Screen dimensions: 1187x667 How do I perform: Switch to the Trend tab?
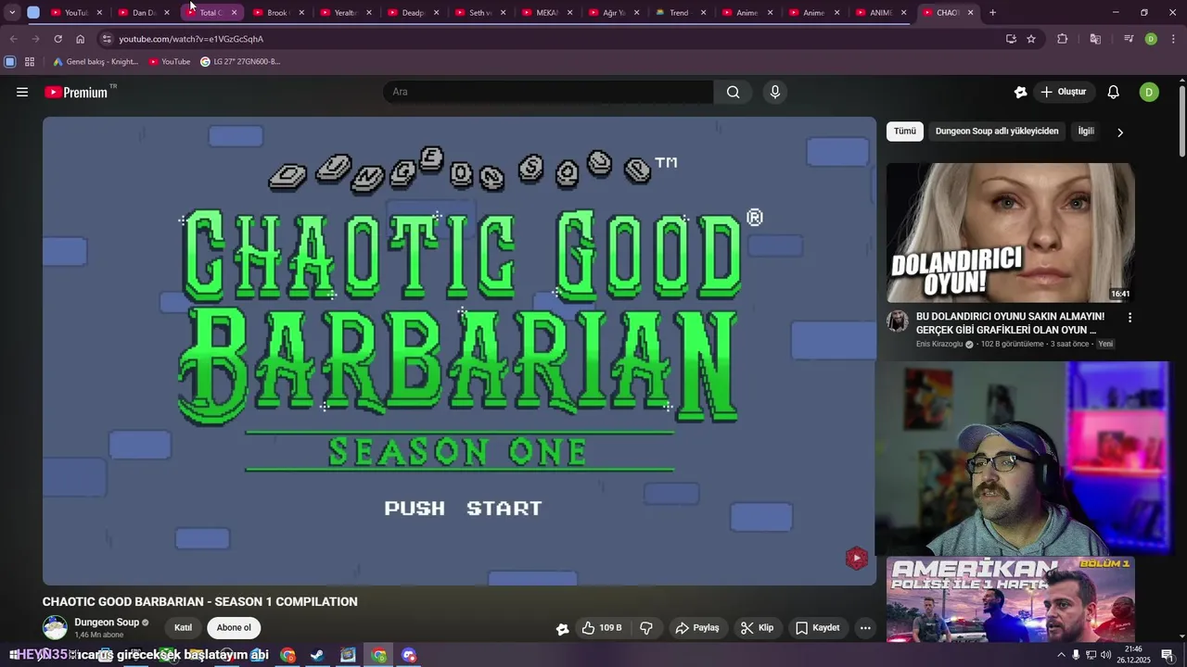[x=681, y=13]
